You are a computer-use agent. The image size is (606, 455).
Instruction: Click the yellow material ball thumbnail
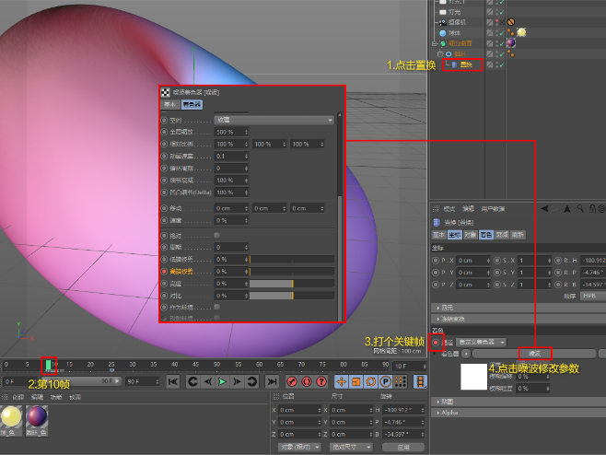click(x=12, y=417)
